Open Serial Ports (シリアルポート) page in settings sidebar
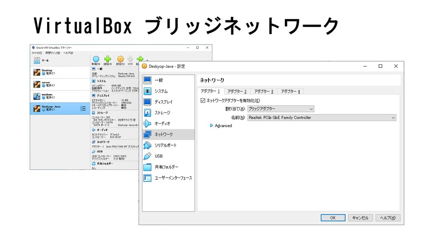The image size is (434, 244). [x=168, y=145]
